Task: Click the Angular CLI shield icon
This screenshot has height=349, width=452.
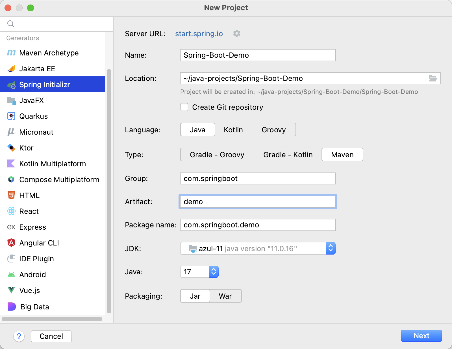Action: pos(11,243)
